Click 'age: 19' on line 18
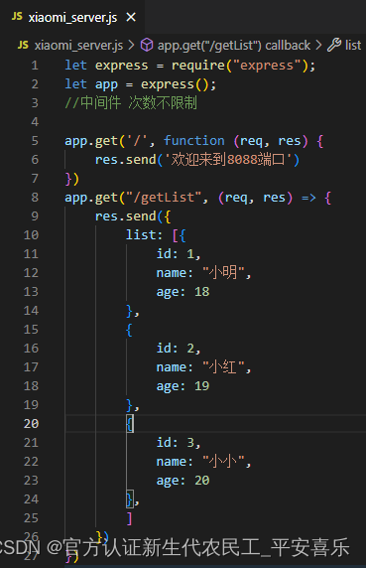366x568 pixels. [183, 386]
